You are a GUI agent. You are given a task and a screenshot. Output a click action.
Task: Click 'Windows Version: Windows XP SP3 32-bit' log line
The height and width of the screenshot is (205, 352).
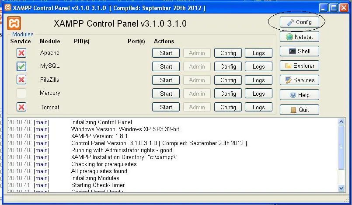125,129
